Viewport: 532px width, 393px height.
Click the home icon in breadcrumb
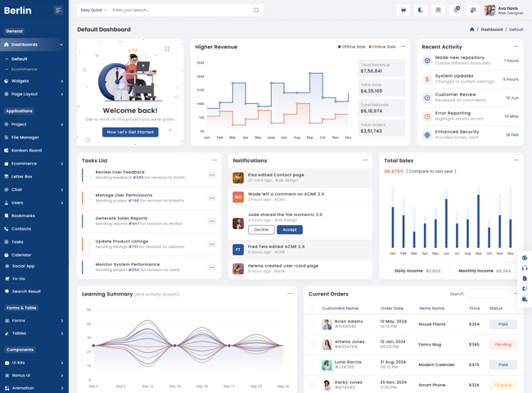pos(471,29)
